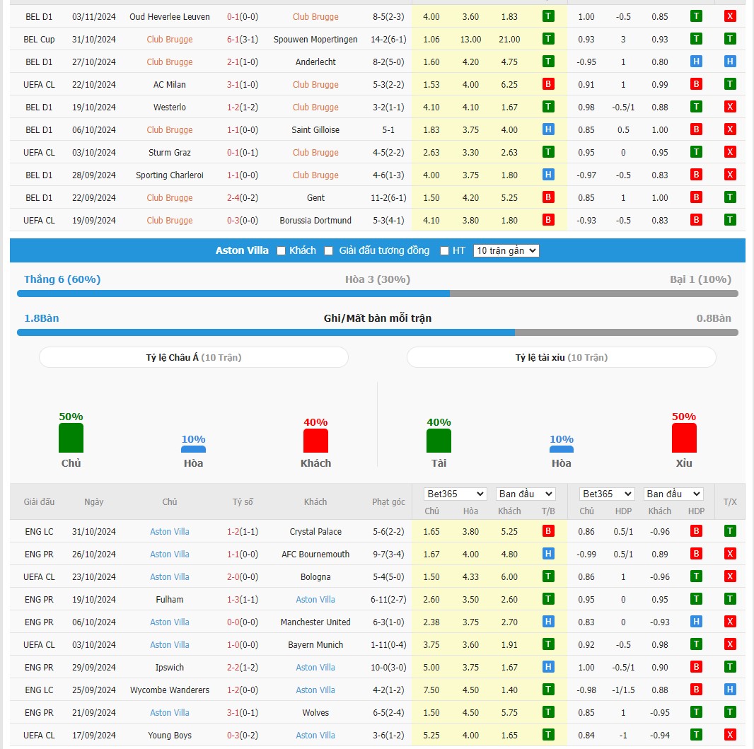The height and width of the screenshot is (749, 754).
Task: Click the date 23/10/2024 in Bologna row
Action: click(94, 577)
